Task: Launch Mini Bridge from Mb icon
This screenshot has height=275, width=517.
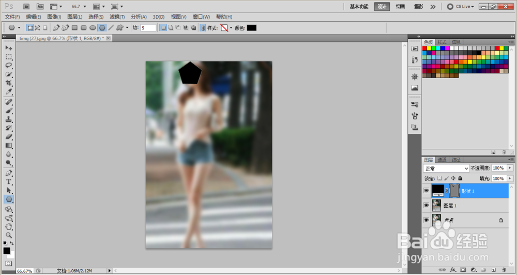Action: pyautogui.click(x=40, y=7)
